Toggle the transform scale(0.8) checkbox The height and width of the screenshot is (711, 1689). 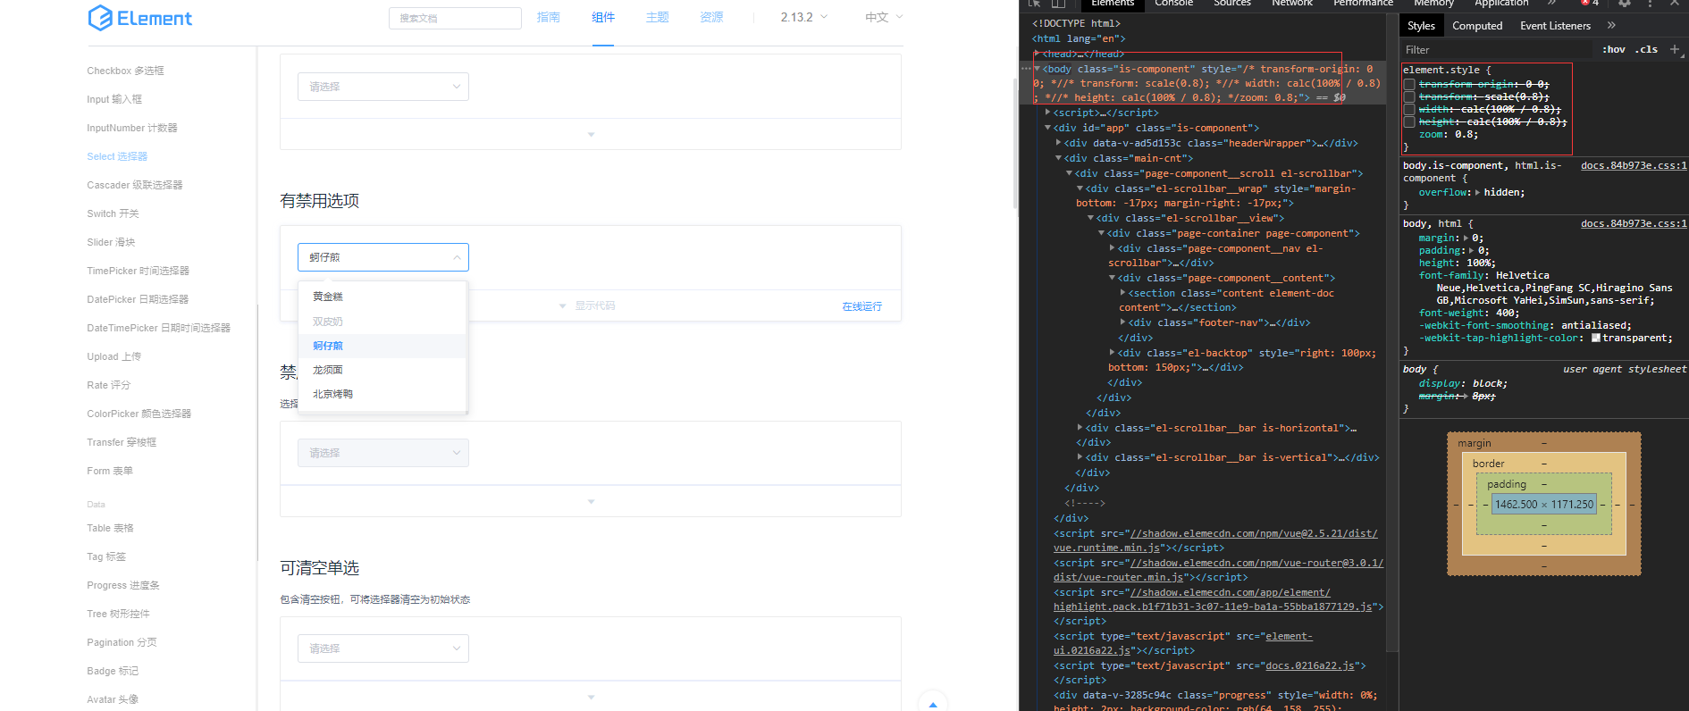click(x=1409, y=97)
